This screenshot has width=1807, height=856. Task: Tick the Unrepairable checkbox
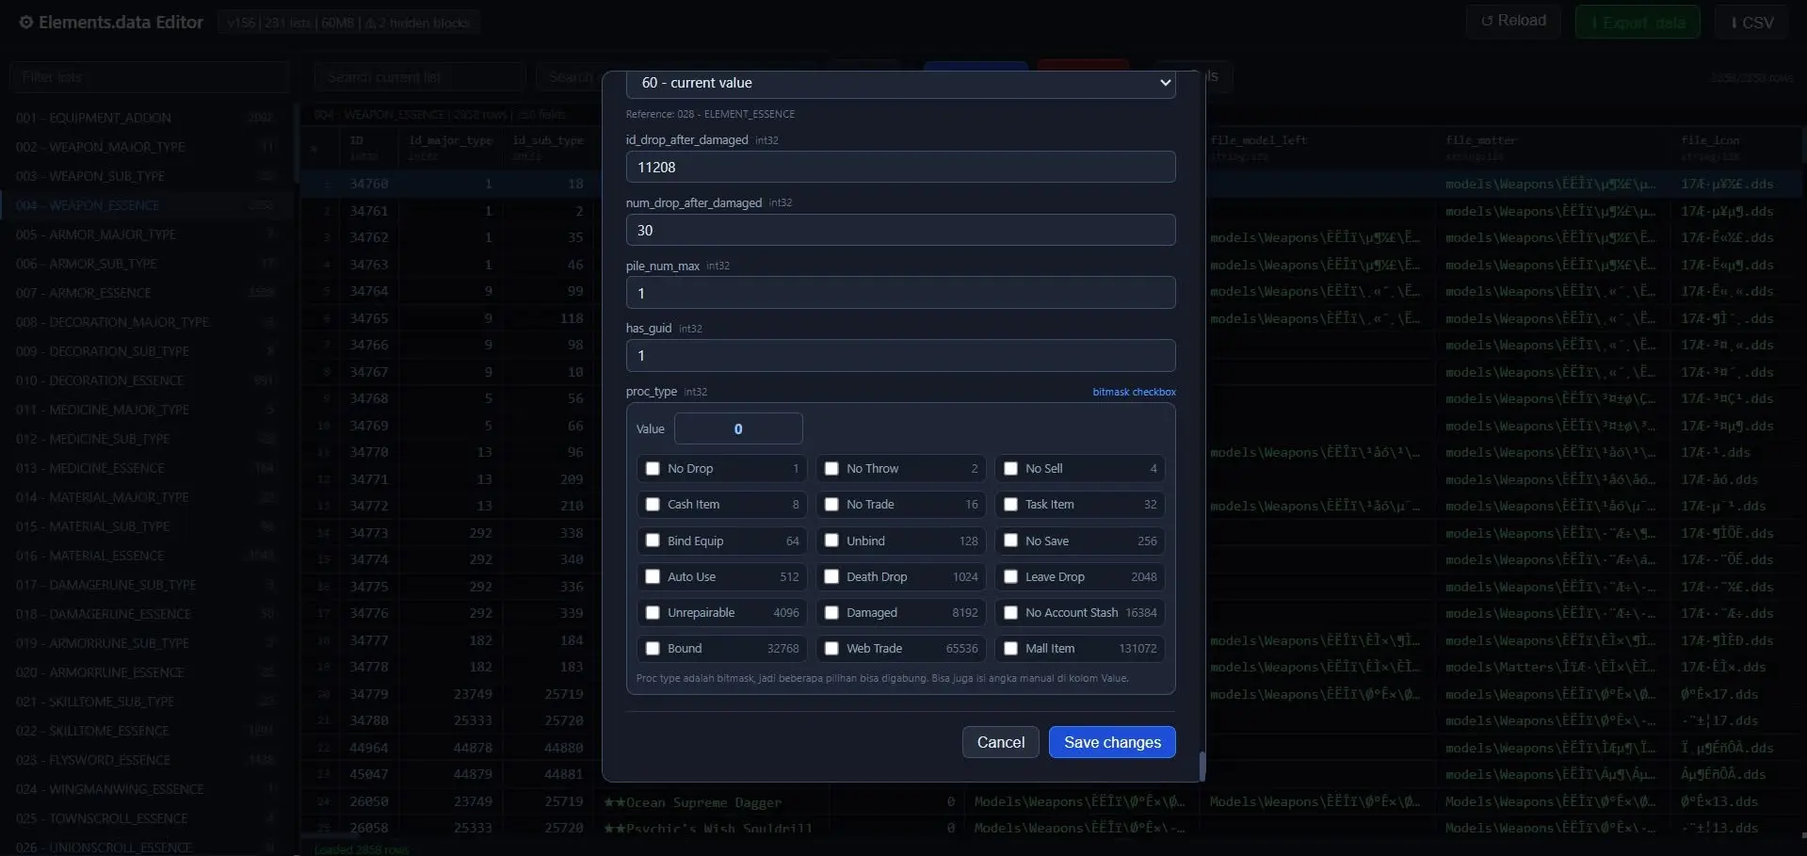click(653, 612)
